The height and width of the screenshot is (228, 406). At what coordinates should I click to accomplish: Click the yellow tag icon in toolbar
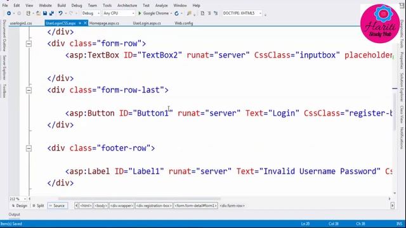[x=189, y=13]
